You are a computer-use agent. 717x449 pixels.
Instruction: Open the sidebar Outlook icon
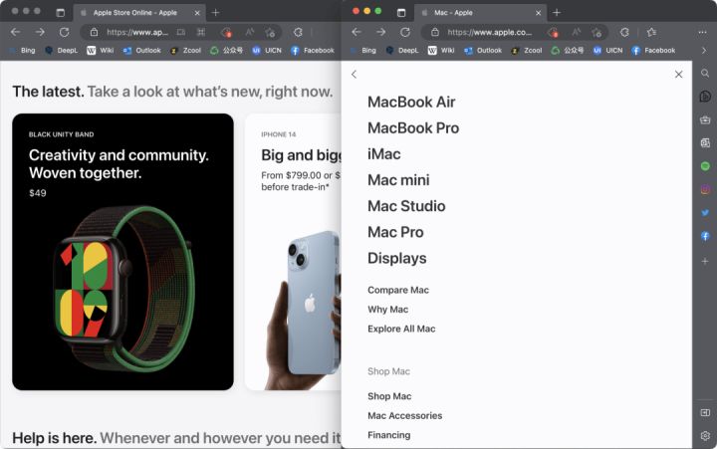[x=705, y=143]
